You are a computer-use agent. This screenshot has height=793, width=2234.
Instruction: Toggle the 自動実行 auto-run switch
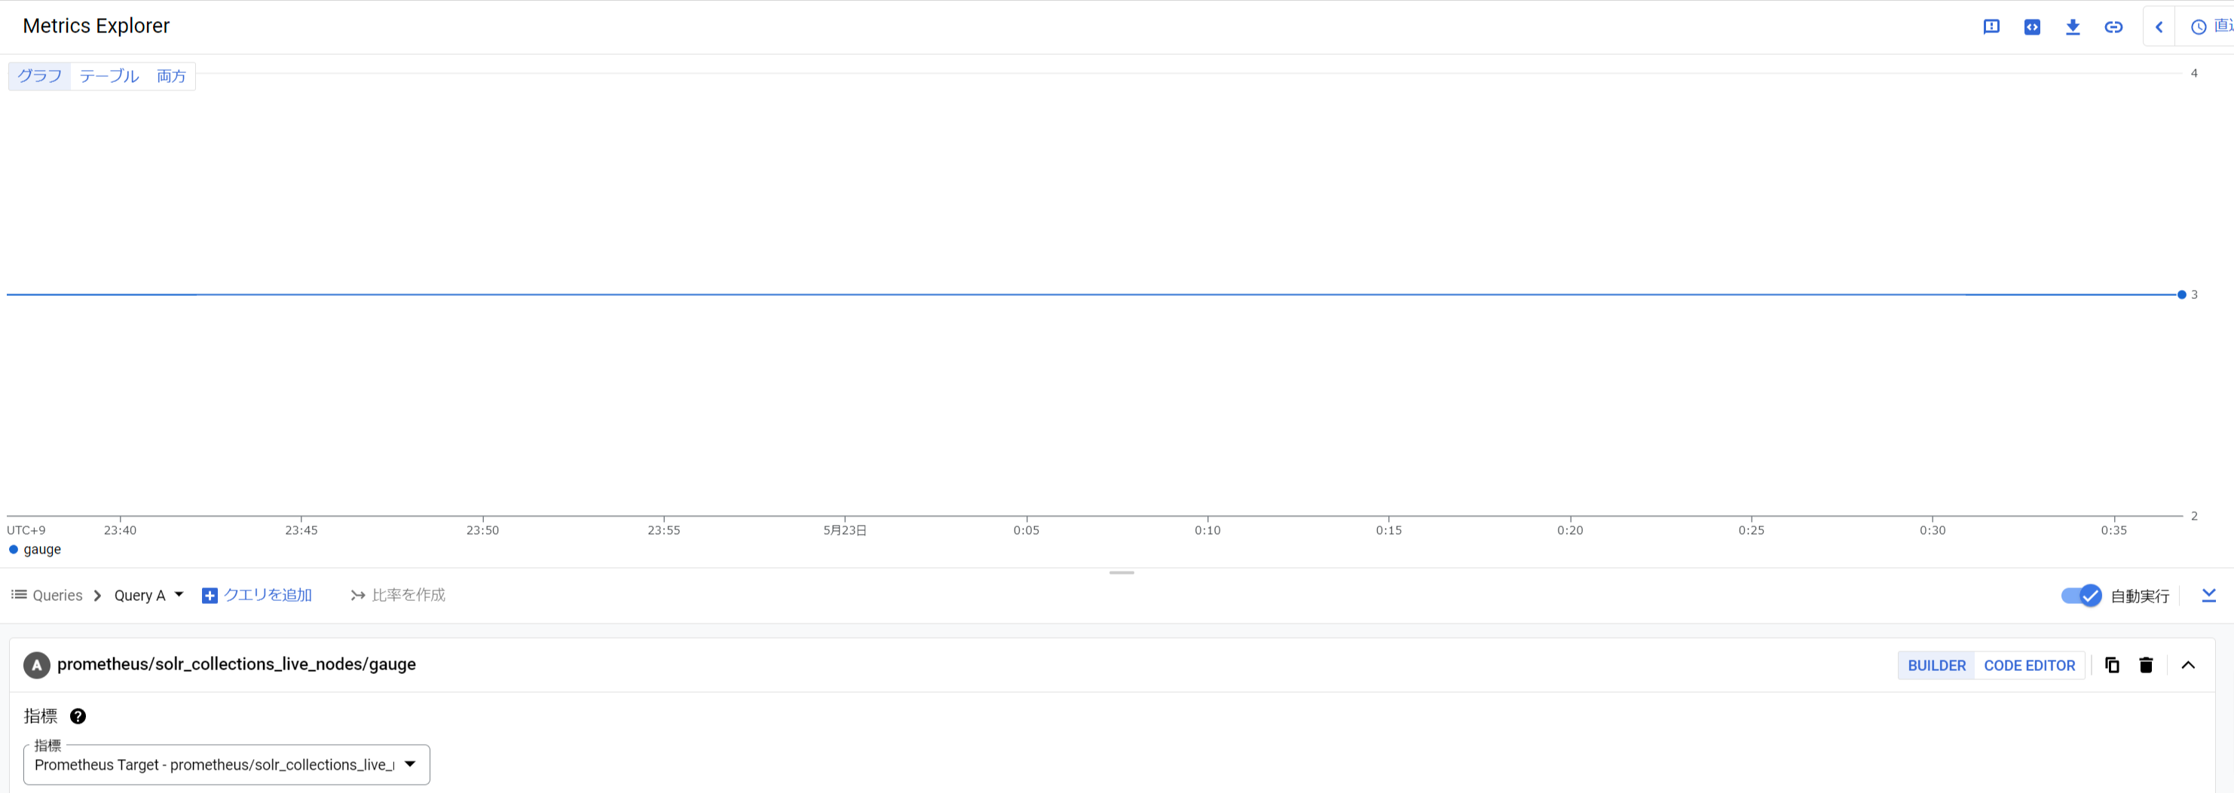2081,596
